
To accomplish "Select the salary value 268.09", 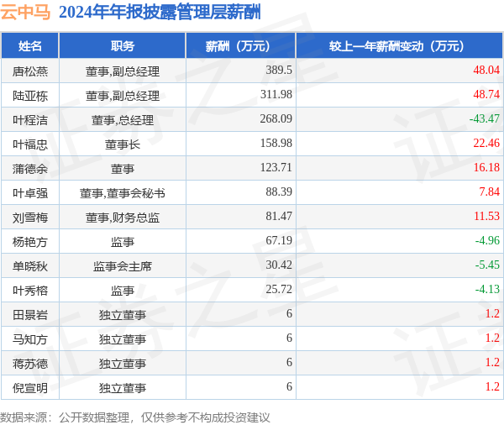I will point(276,118).
